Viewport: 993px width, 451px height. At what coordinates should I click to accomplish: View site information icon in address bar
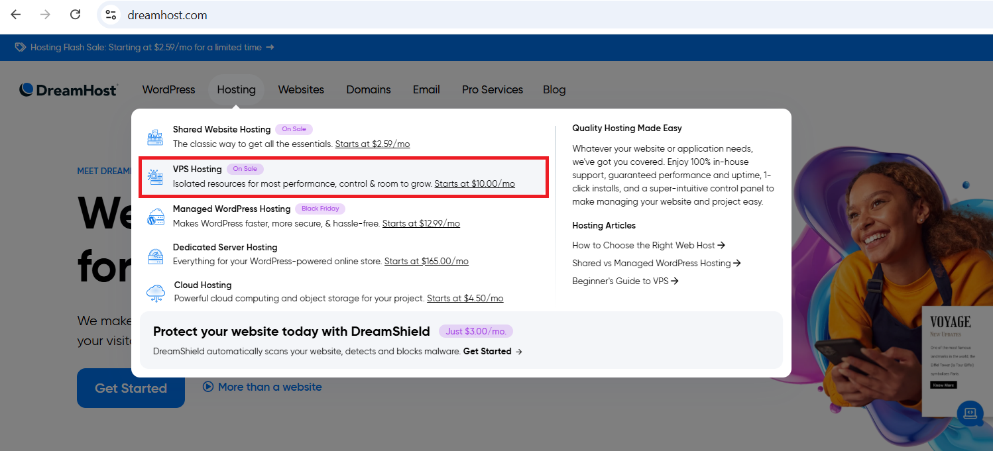pos(111,15)
